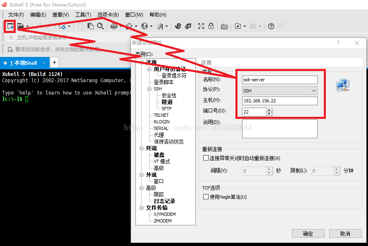Enable auto-reconnect on abnormal close checkbox
This screenshot has width=368, height=246.
206,158
